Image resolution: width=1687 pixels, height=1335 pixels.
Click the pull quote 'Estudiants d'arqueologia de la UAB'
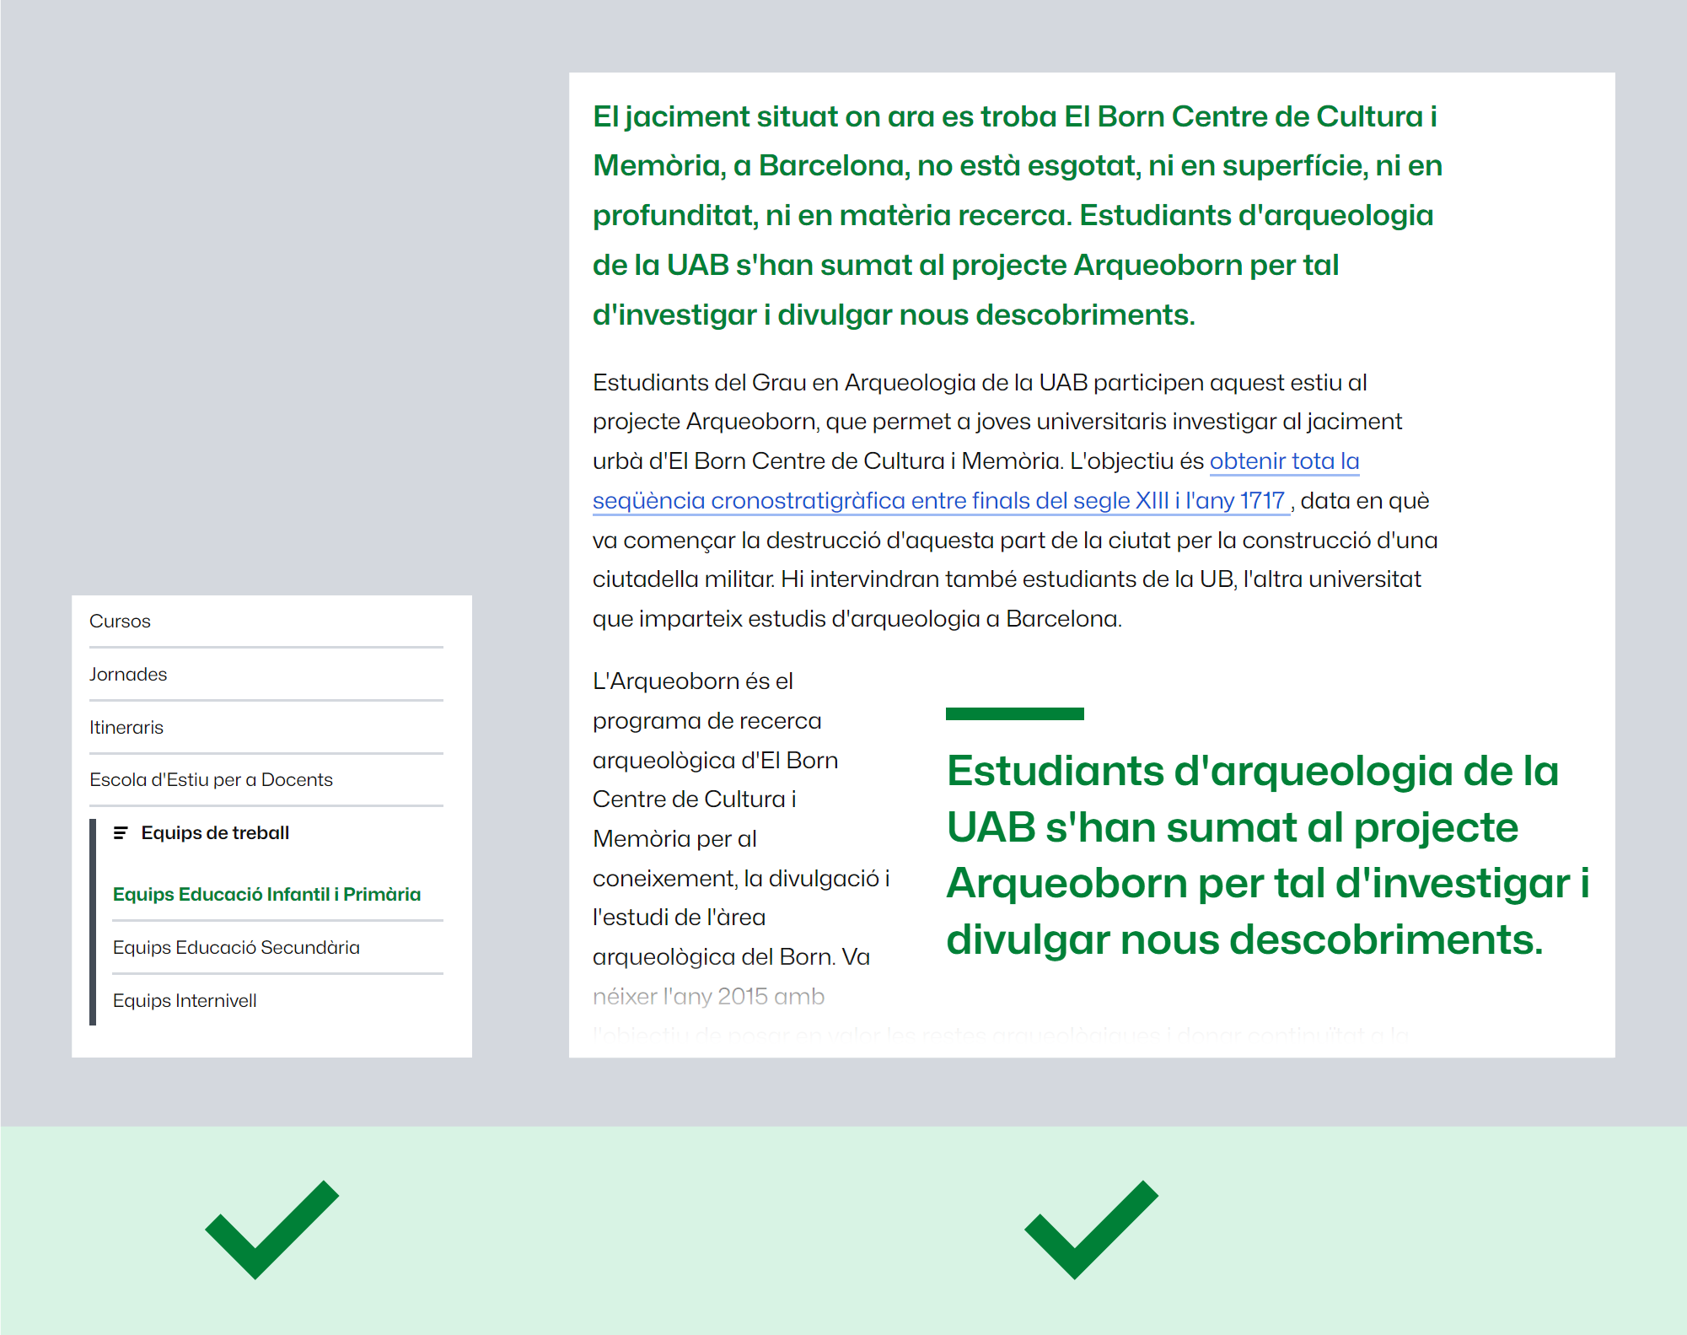1268,855
